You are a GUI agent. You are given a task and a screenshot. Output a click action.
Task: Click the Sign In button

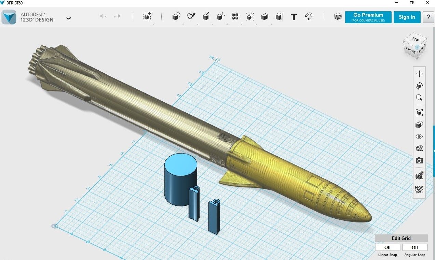[x=407, y=17]
